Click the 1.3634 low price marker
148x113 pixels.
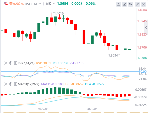(x=113, y=55)
